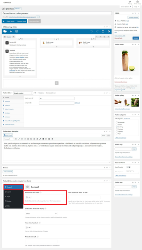Click the wooden figure product image
Screen dimensions: 142x250
(x=127, y=61)
